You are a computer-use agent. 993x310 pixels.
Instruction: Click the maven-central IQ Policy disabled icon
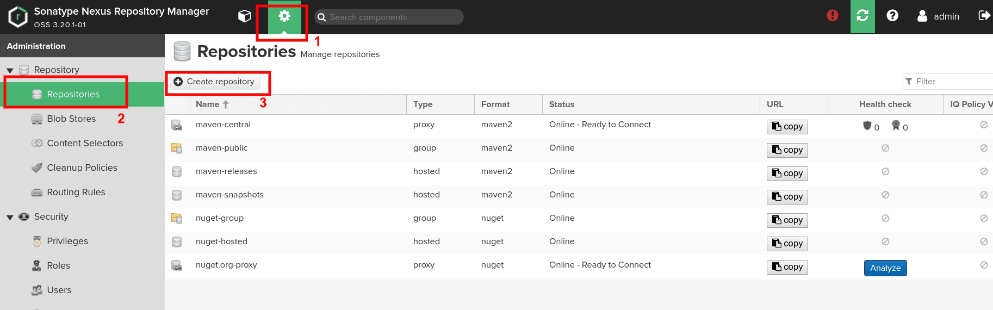click(984, 125)
